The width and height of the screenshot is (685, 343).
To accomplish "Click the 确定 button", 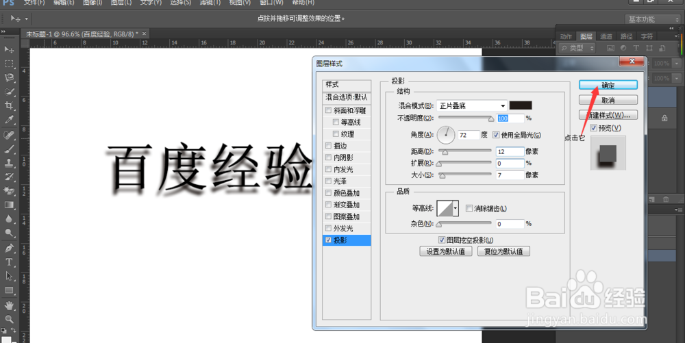I will click(608, 85).
